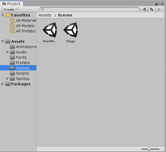Click the Save search star icon
166x152 pixels.
tap(159, 9)
